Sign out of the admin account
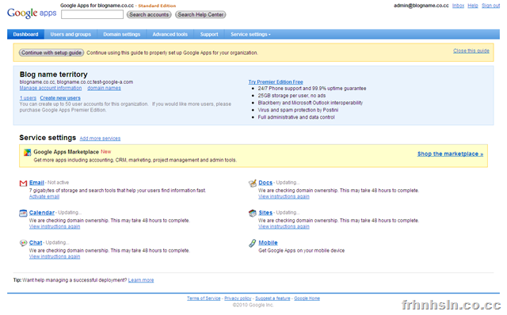The width and height of the screenshot is (507, 315). click(490, 6)
